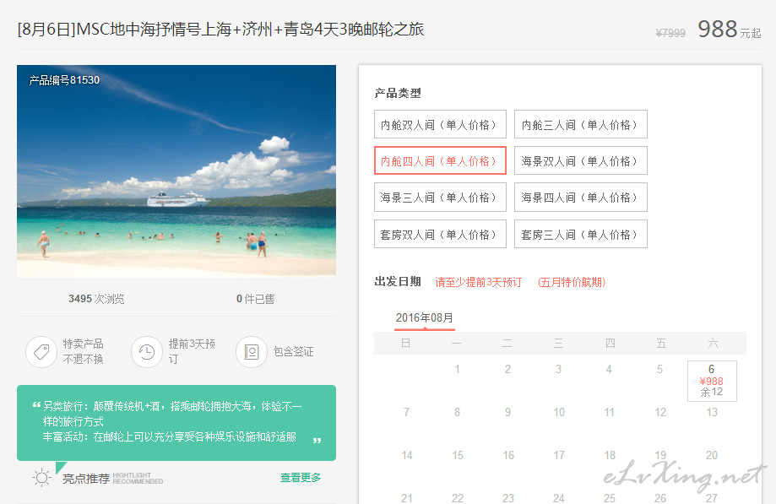Click the clock icon beside 提前3天预订
Image resolution: width=776 pixels, height=504 pixels.
pos(146,352)
